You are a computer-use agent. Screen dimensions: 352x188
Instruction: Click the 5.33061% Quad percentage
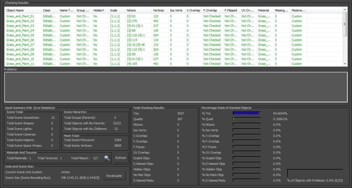(x=280, y=119)
